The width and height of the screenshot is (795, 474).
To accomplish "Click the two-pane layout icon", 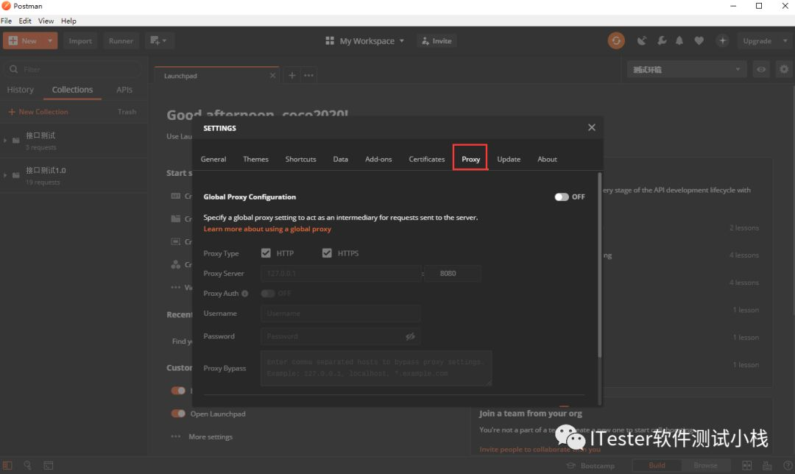I will click(x=747, y=465).
